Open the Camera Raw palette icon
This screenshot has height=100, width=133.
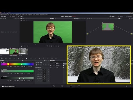(2, 58)
